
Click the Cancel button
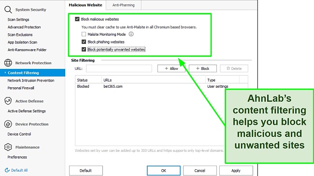click(x=200, y=171)
